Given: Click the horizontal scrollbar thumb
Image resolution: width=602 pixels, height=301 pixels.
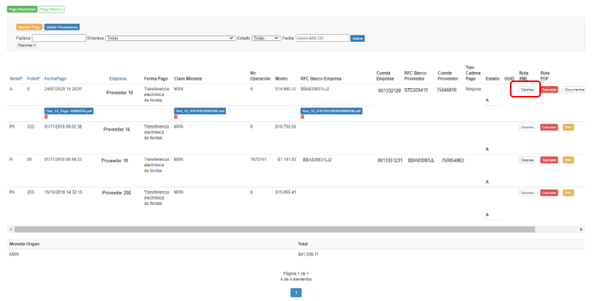Looking at the screenshot, I should (x=275, y=229).
